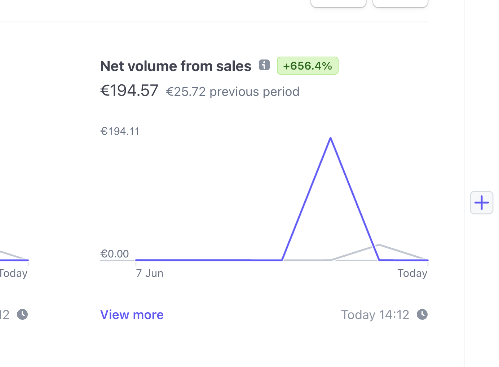499x367 pixels.
Task: Click the timestamp clock badge under the chart
Action: click(422, 314)
